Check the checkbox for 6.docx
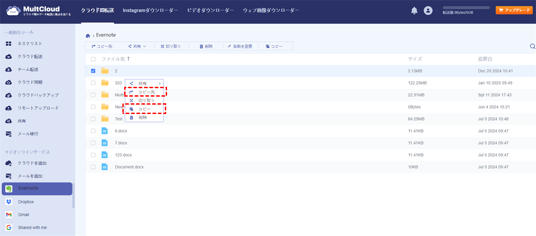The image size is (536, 236). pyautogui.click(x=93, y=131)
